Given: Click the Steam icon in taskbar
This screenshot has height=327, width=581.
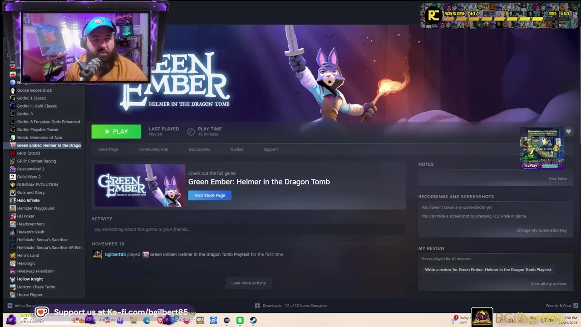Looking at the screenshot, I should (x=253, y=320).
